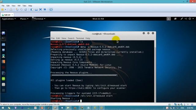The image size is (196, 110).
Task: Expand the Places menu in Kali
Action: click(24, 19)
